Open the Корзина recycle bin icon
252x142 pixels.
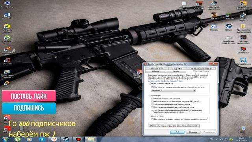[x=243, y=129]
